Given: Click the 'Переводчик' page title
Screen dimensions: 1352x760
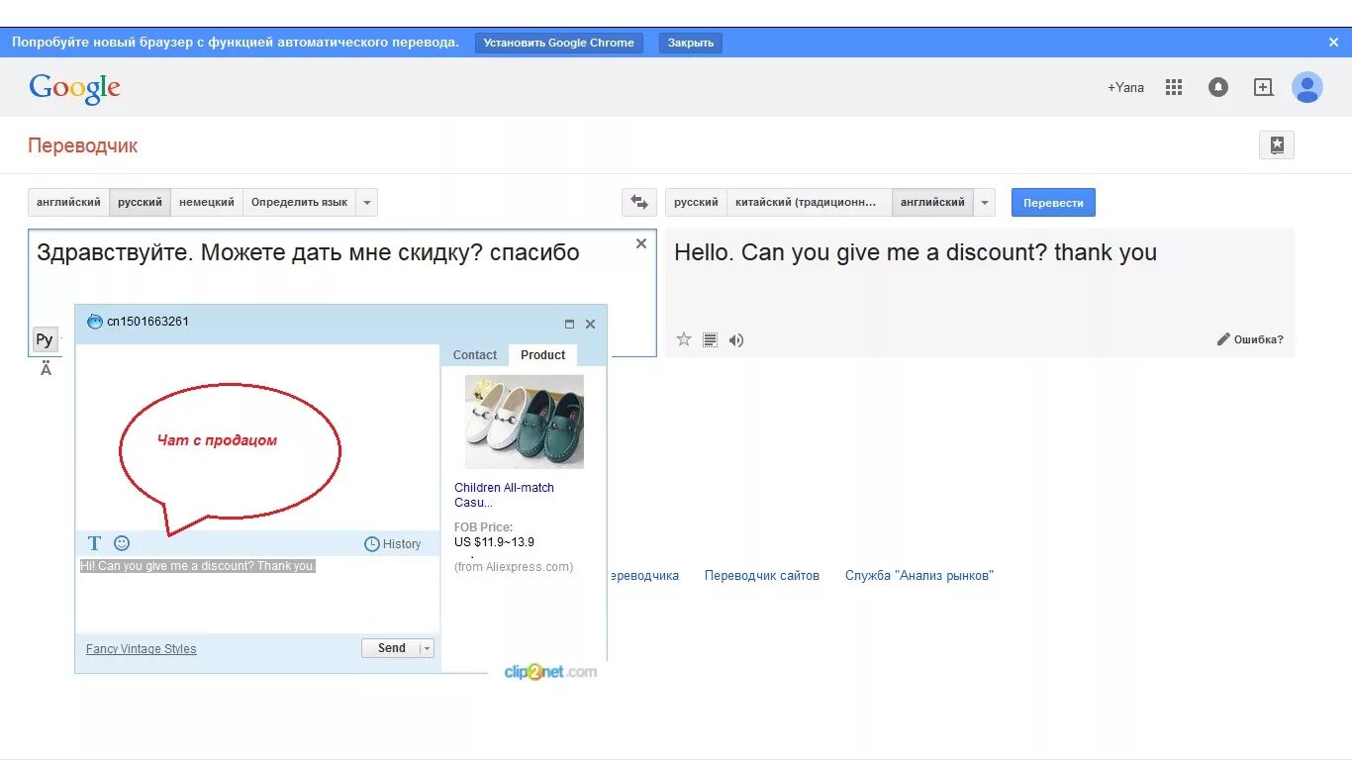Looking at the screenshot, I should 83,145.
